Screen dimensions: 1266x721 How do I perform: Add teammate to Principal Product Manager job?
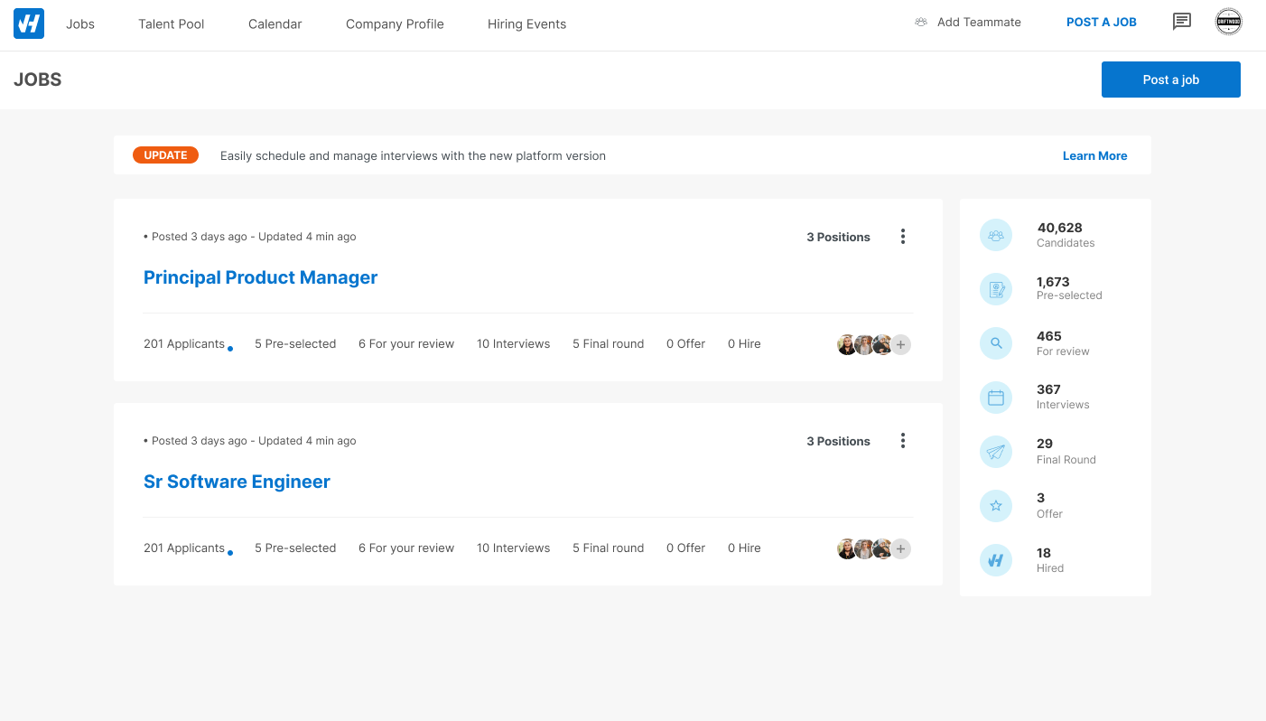click(901, 344)
